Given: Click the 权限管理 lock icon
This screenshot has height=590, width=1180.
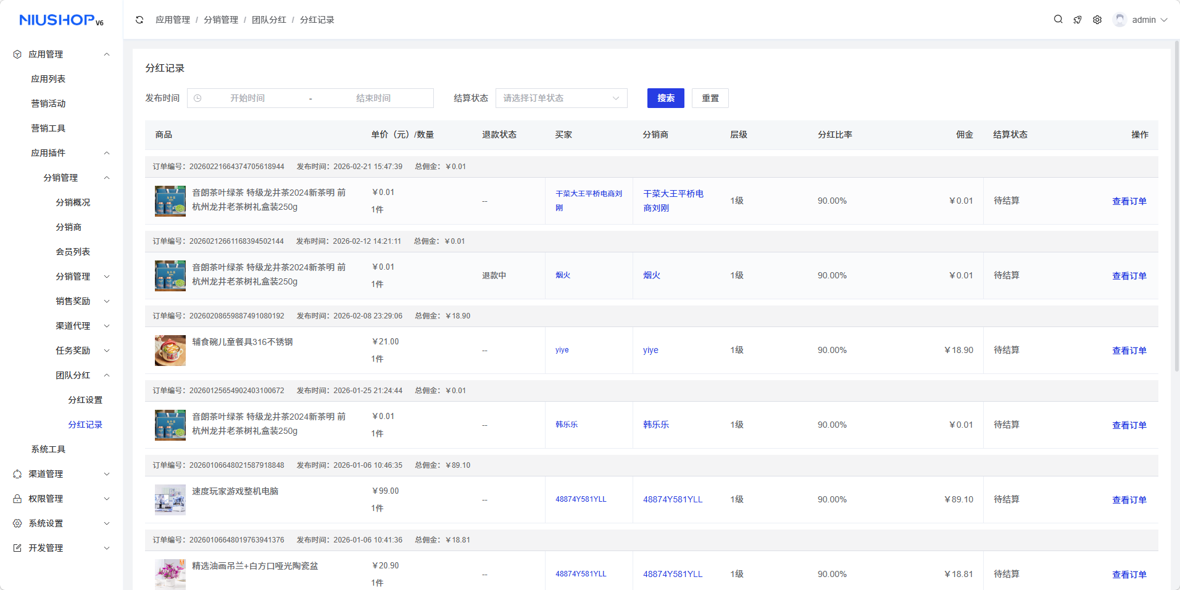Looking at the screenshot, I should point(17,499).
